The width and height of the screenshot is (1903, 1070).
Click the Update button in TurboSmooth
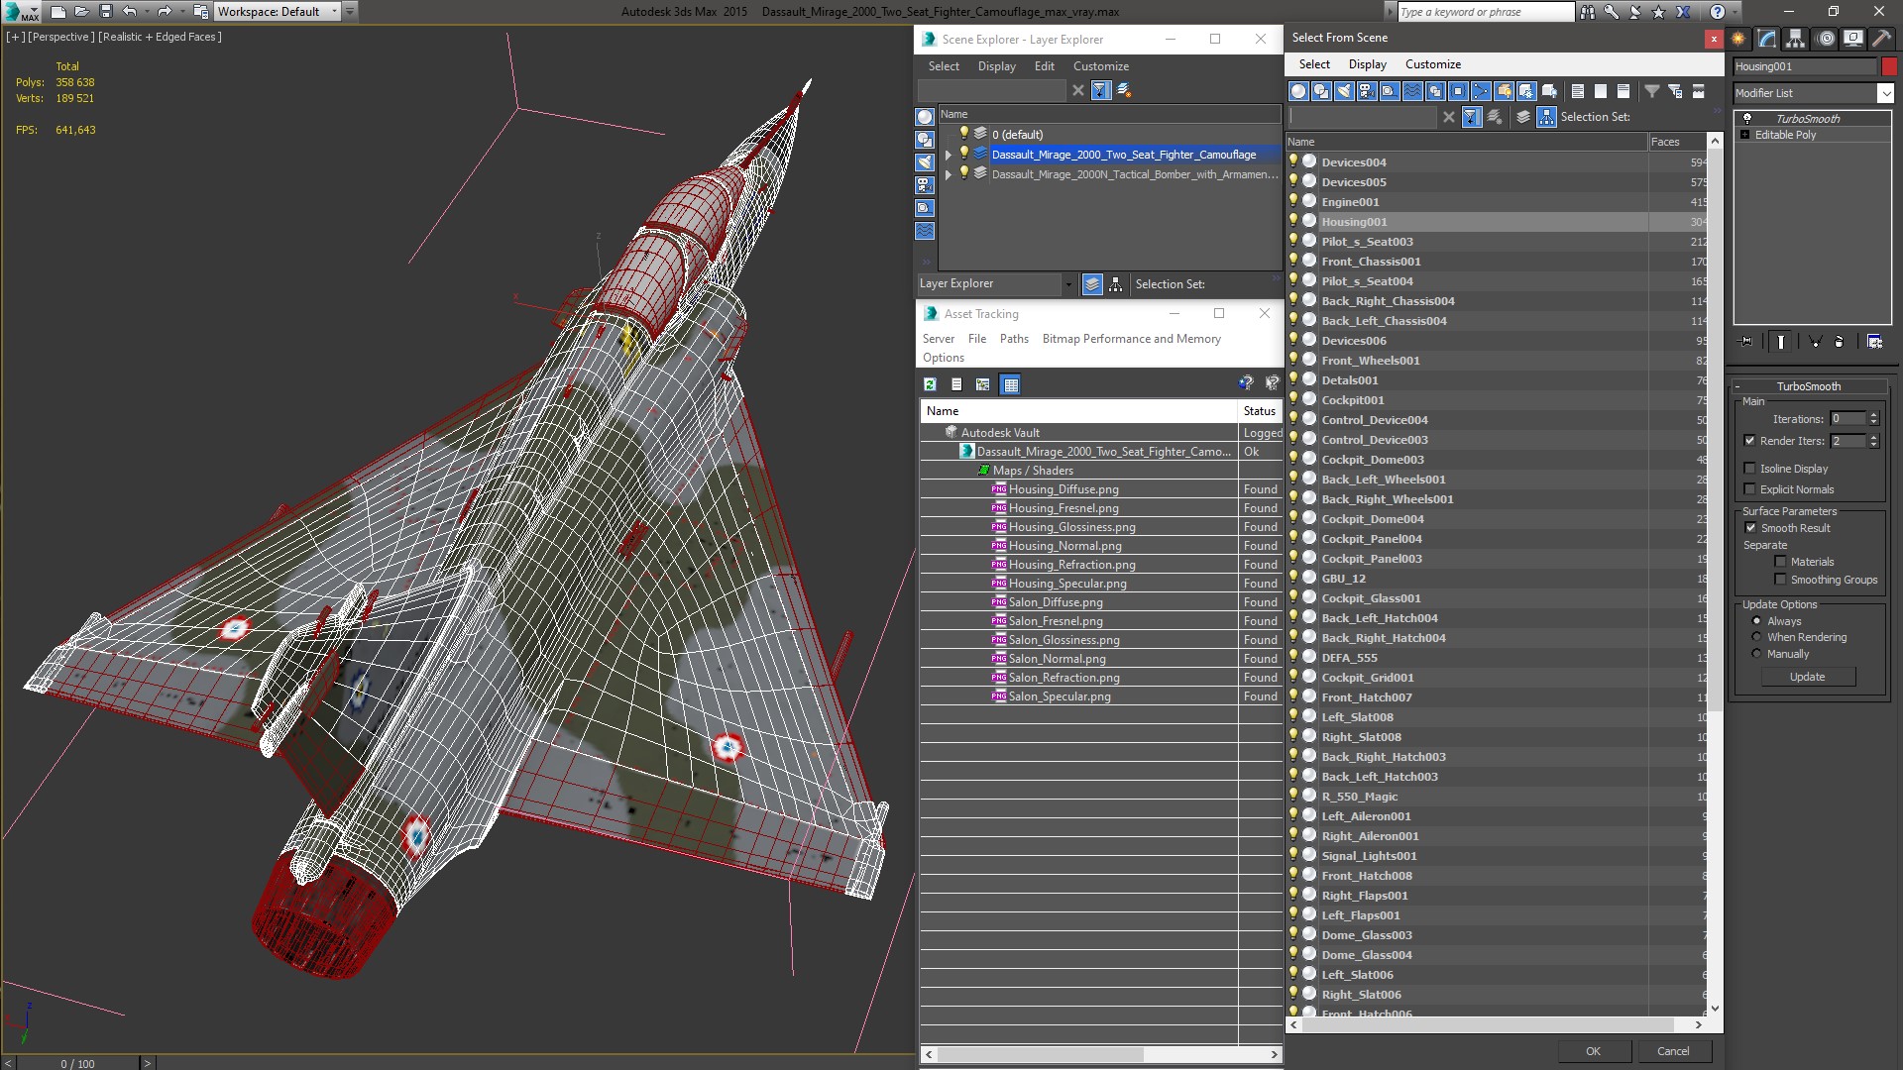tap(1807, 677)
